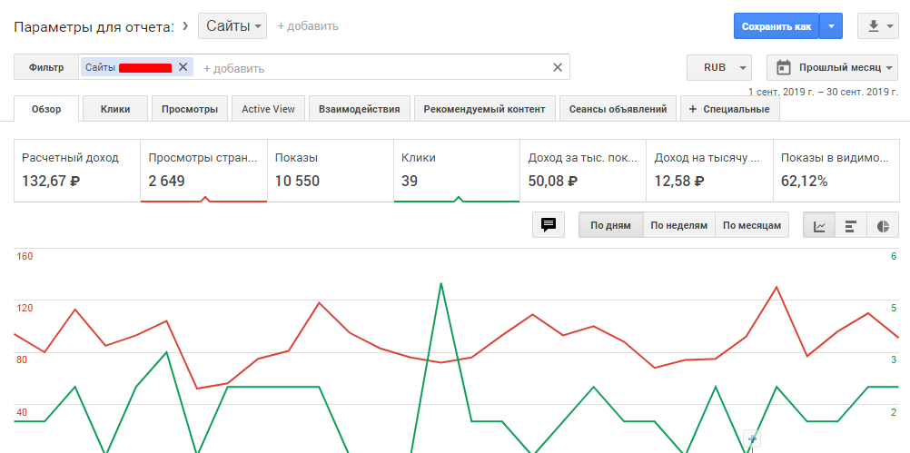Select the По дням grouping
This screenshot has width=910, height=453.
(610, 225)
